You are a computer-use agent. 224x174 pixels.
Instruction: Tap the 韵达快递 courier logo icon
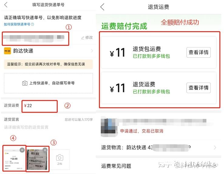pos(7,51)
